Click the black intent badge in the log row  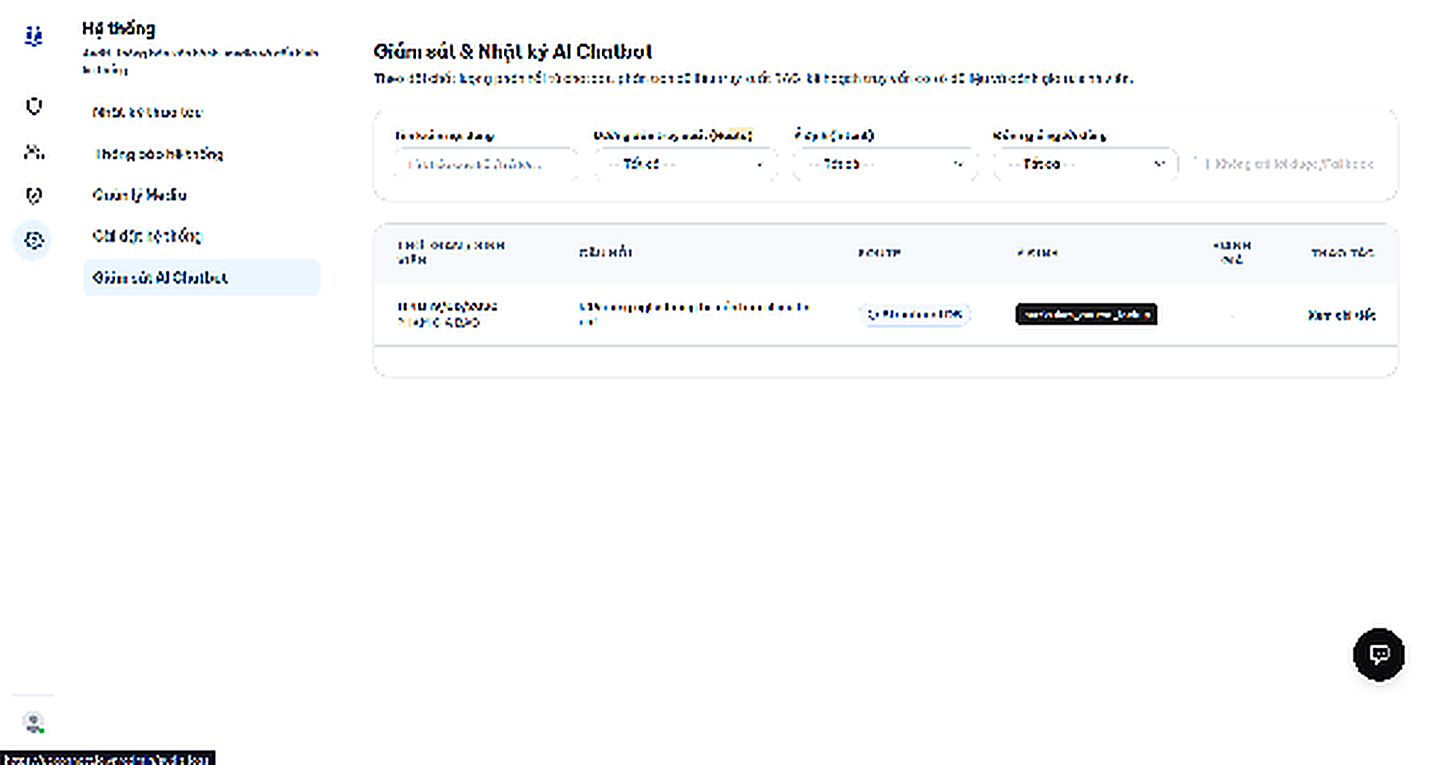tap(1086, 314)
